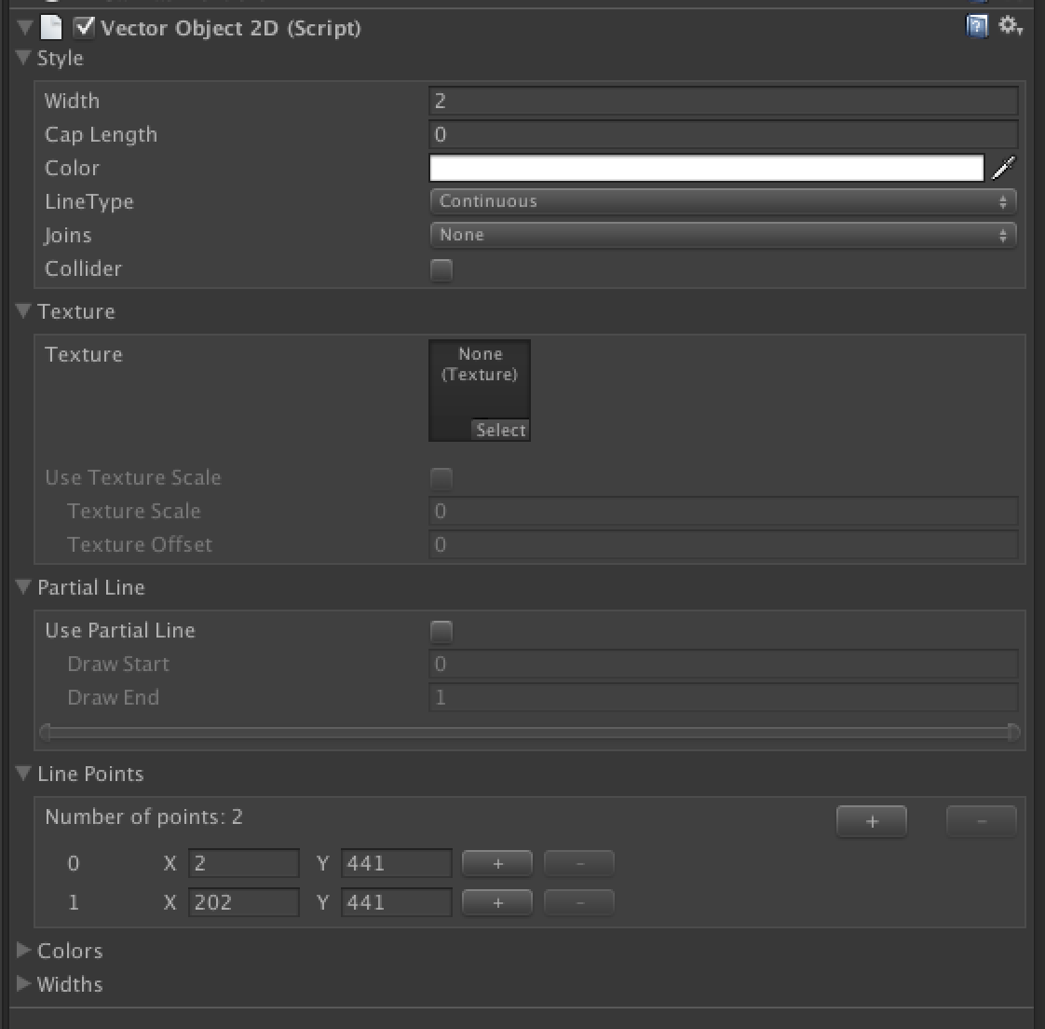
Task: Expand the Colors section
Action: (22, 951)
